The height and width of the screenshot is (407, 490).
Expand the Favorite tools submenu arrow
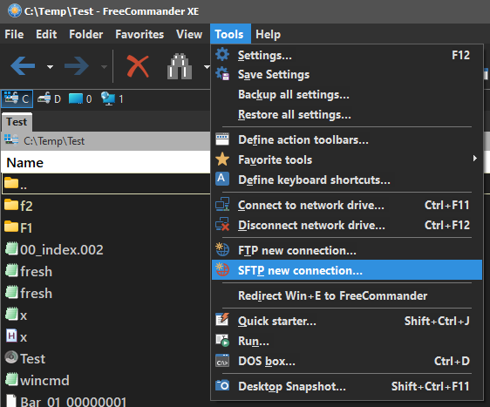(x=474, y=159)
